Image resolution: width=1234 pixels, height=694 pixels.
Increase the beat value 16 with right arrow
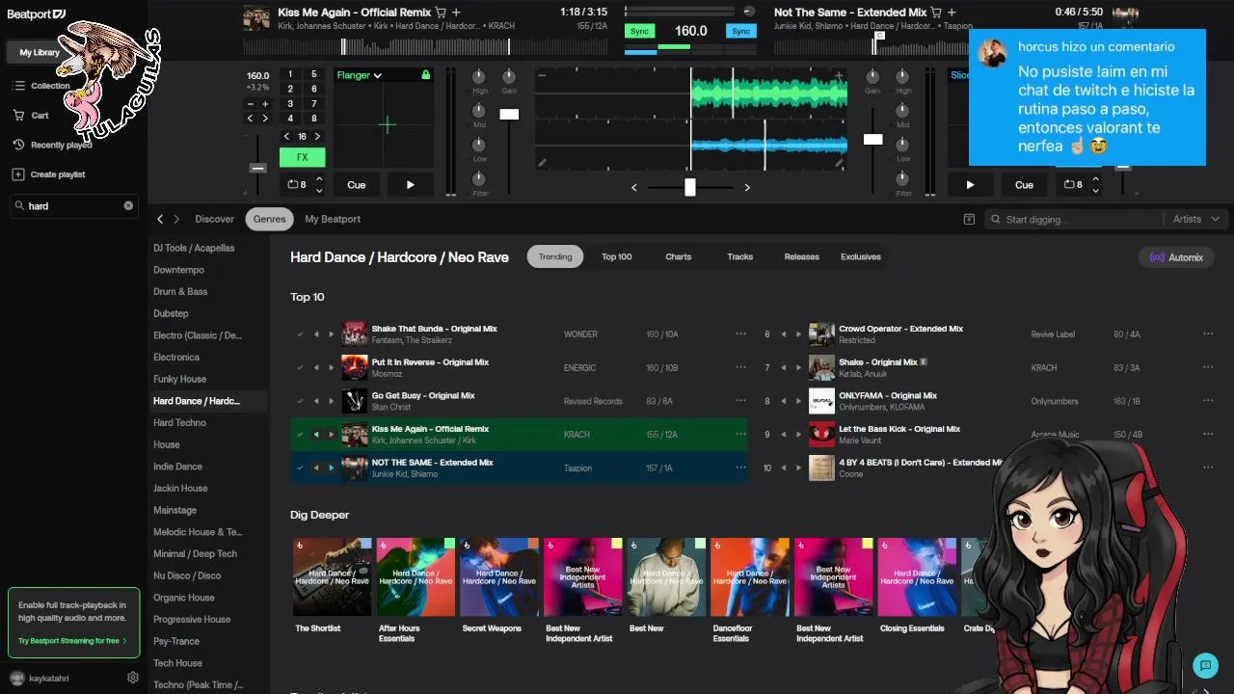point(317,137)
